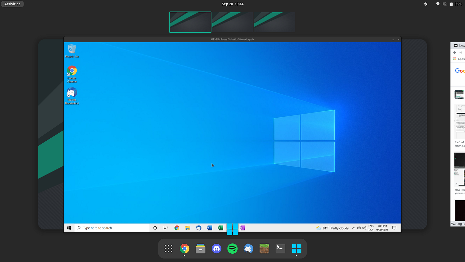
Task: Open File Explorer in Windows taskbar
Action: coord(188,228)
